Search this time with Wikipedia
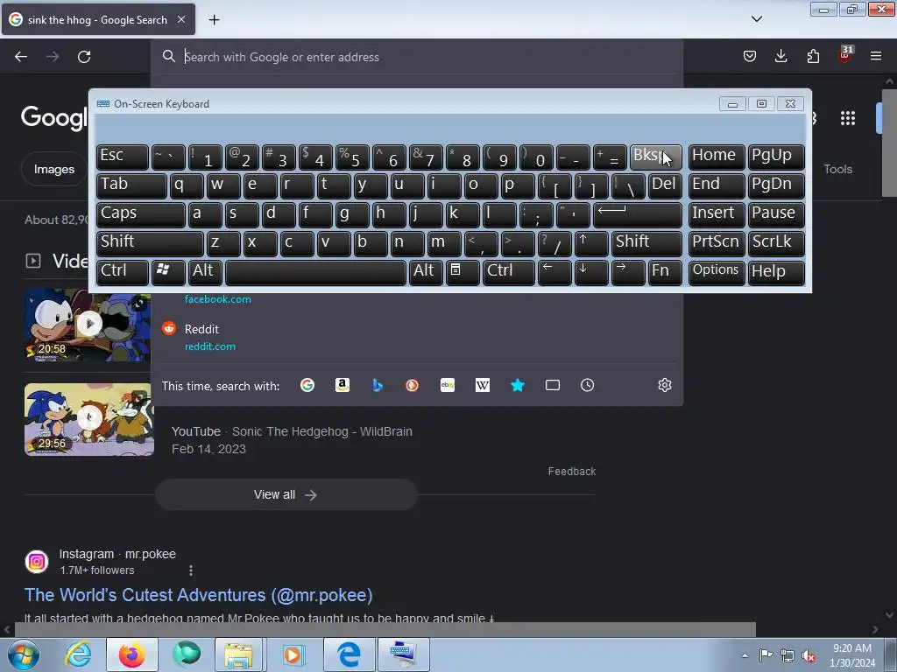The image size is (897, 672). click(483, 385)
